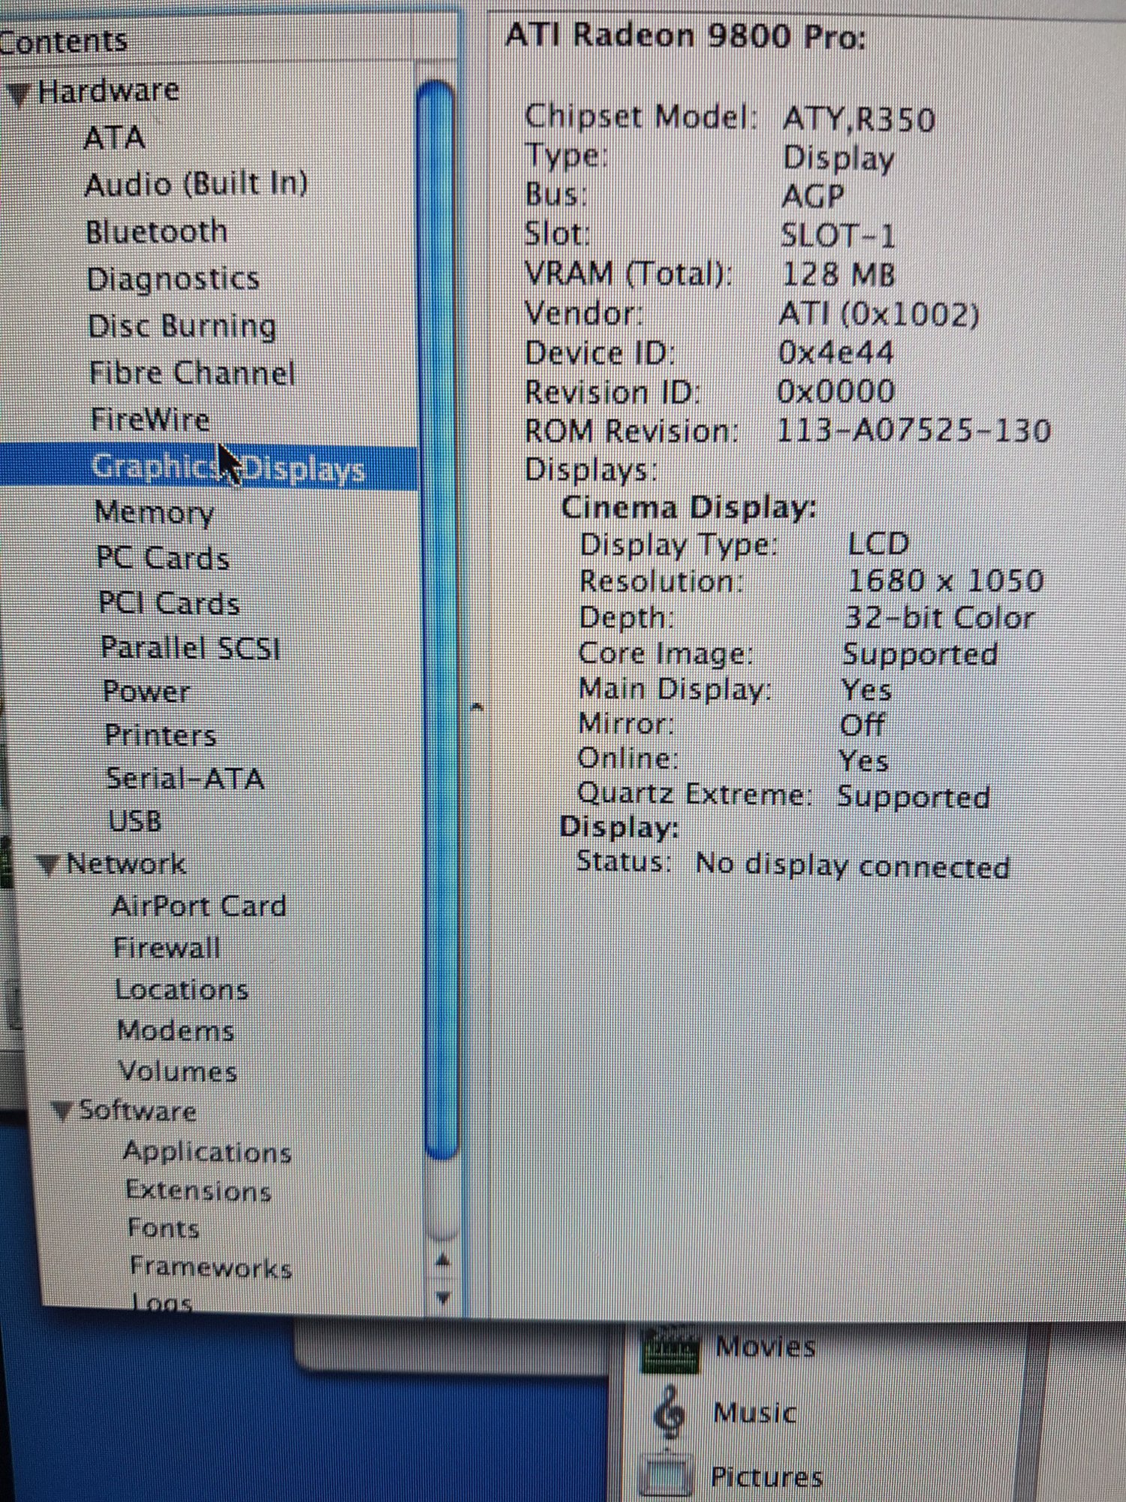Click the 128 MB VRAM value
This screenshot has width=1126, height=1502.
click(x=838, y=274)
